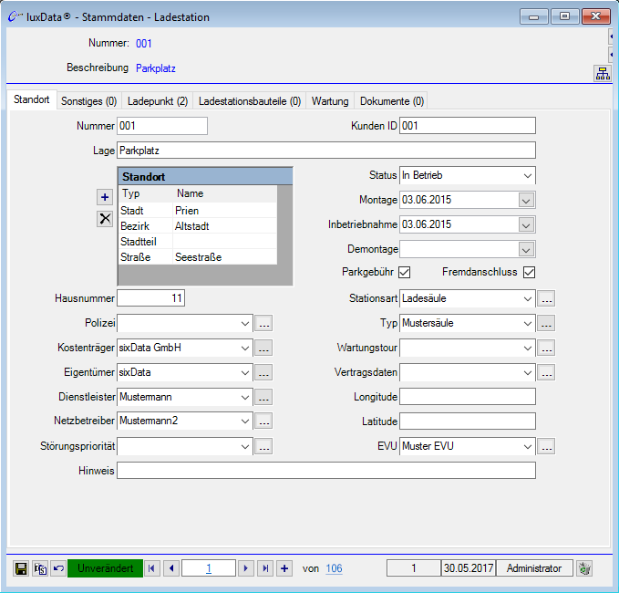The height and width of the screenshot is (593, 619).
Task: Click into the Hinweis text field
Action: 325,471
